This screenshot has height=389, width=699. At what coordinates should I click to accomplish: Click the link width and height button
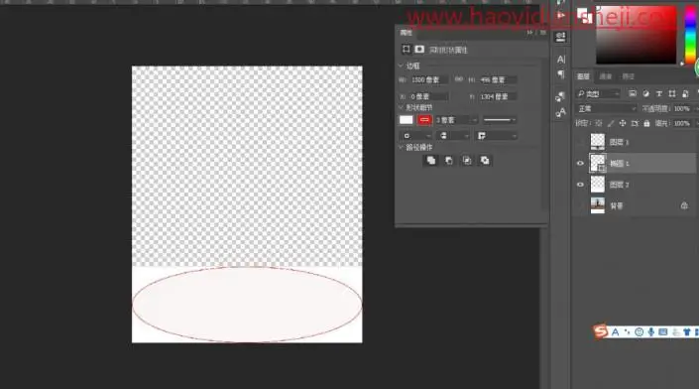(x=459, y=79)
